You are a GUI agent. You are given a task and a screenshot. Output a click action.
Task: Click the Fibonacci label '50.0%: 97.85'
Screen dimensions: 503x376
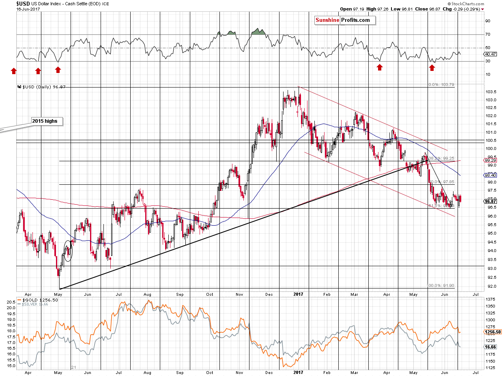[441, 182]
